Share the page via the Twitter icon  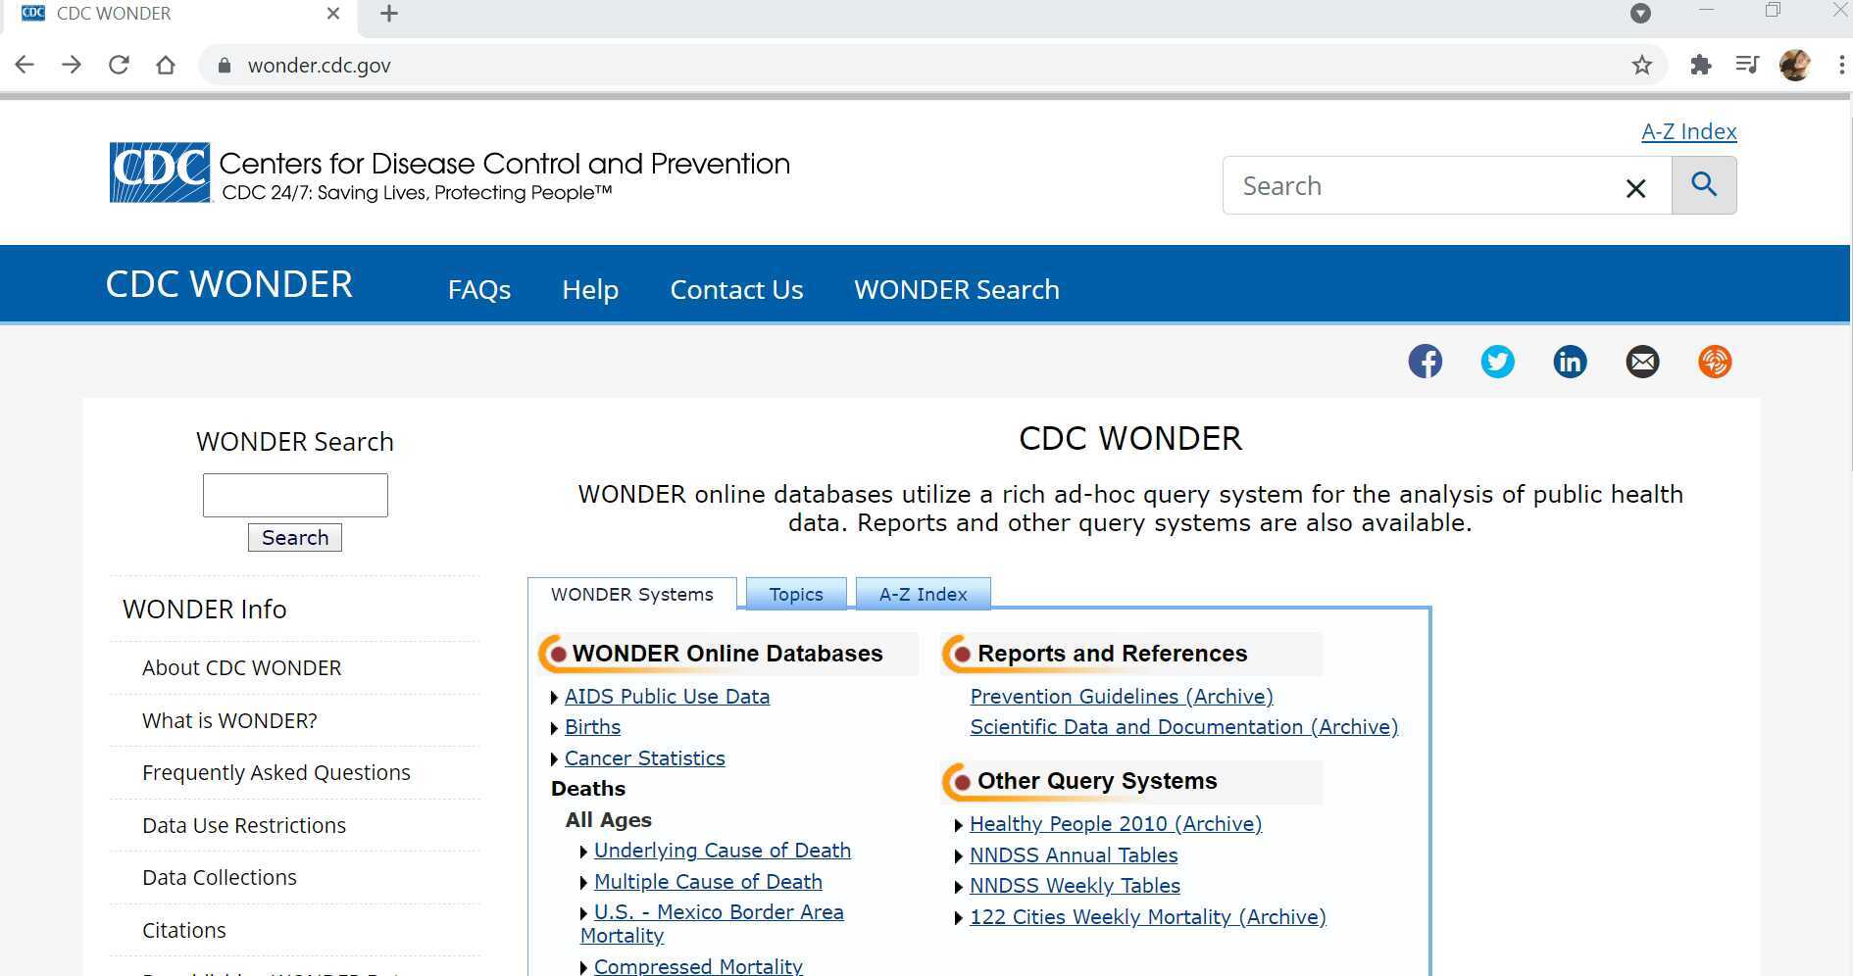coord(1497,362)
